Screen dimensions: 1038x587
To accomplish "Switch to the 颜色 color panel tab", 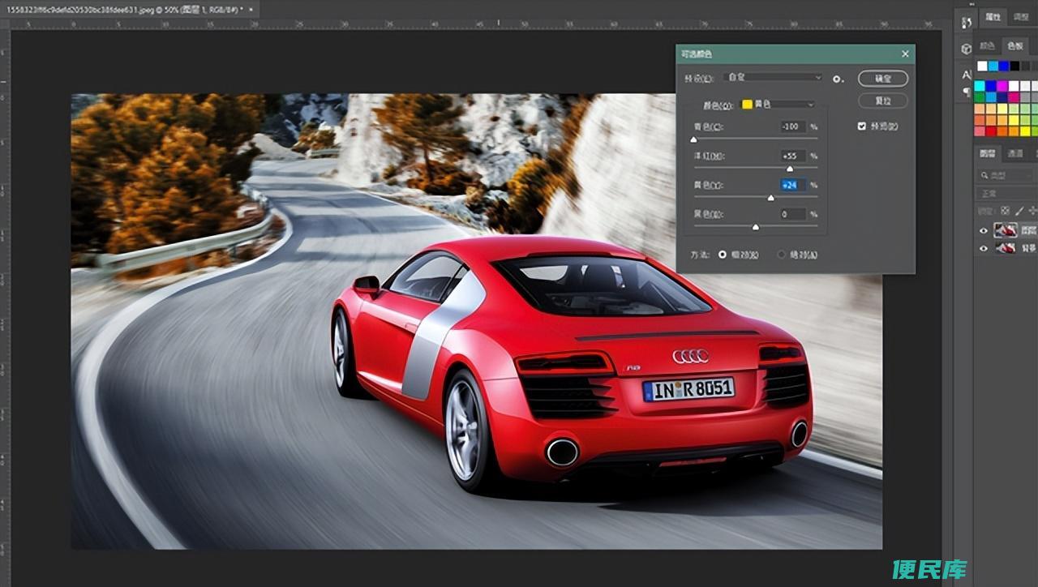I will click(x=987, y=46).
